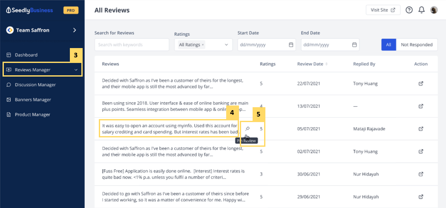Open the help question mark icon
The image size is (446, 208).
point(409,10)
